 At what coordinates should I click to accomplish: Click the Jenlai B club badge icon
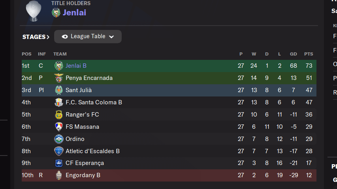(x=59, y=66)
